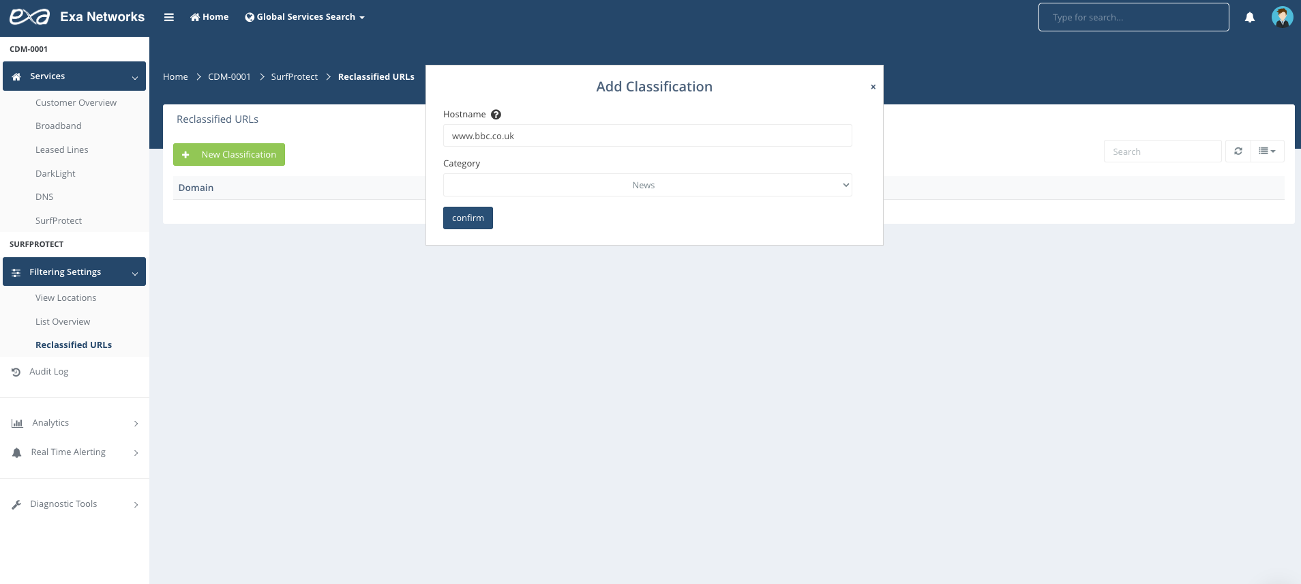
Task: Open the notifications bell icon
Action: pos(1249,17)
